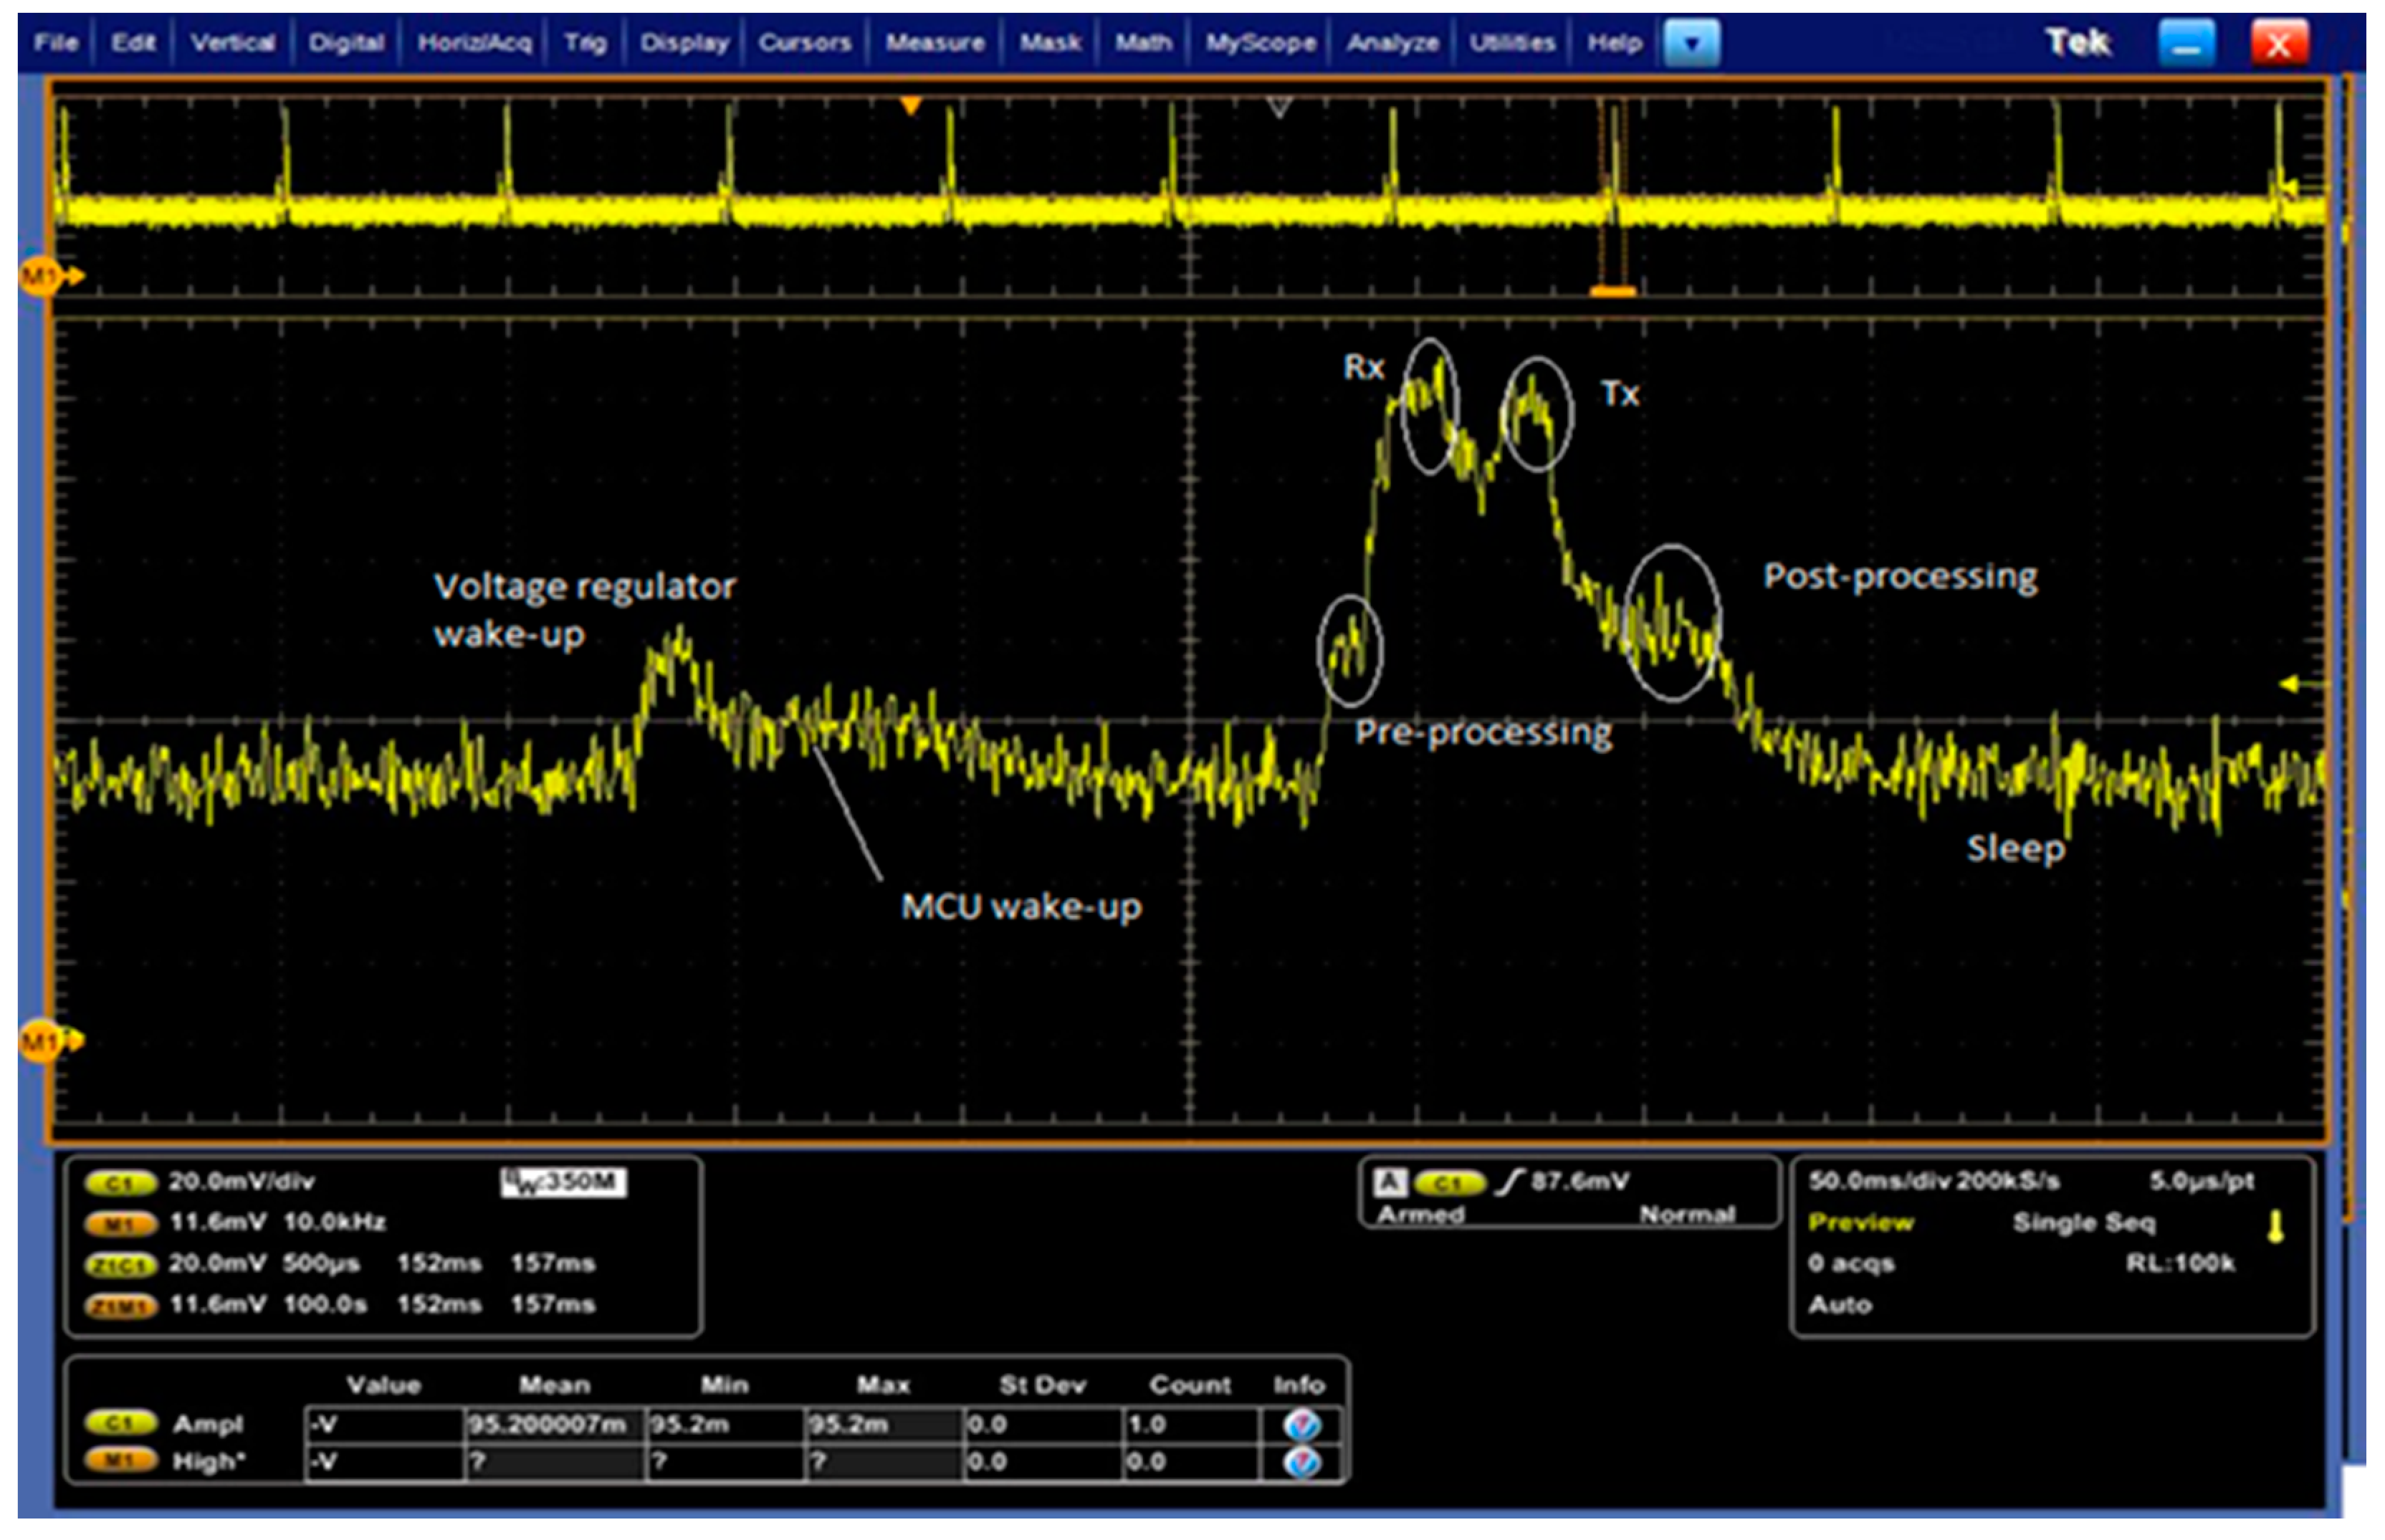2385x1540 pixels.
Task: Open the Trig dropdown menu
Action: [585, 43]
